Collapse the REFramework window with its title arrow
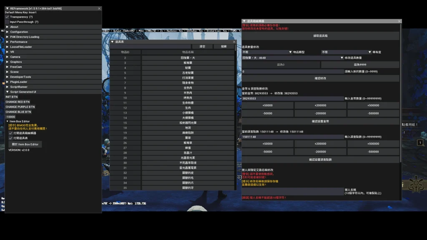Image resolution: width=427 pixels, height=240 pixels. point(8,8)
